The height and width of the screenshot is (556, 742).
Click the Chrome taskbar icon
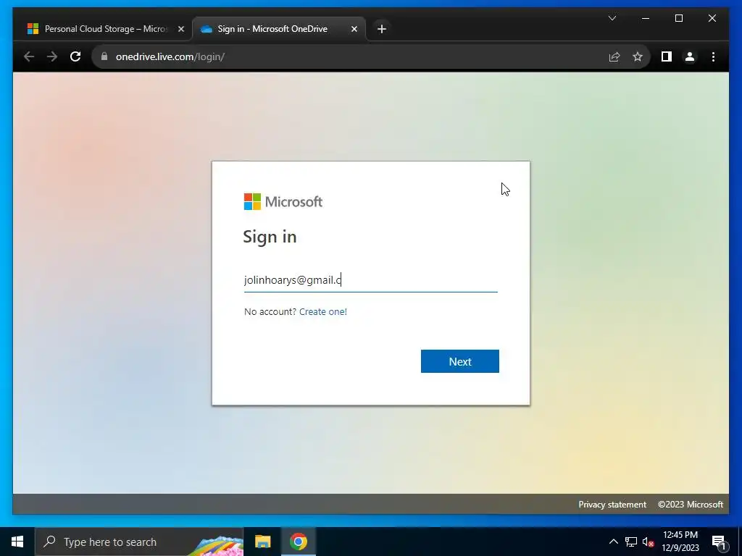(x=298, y=542)
